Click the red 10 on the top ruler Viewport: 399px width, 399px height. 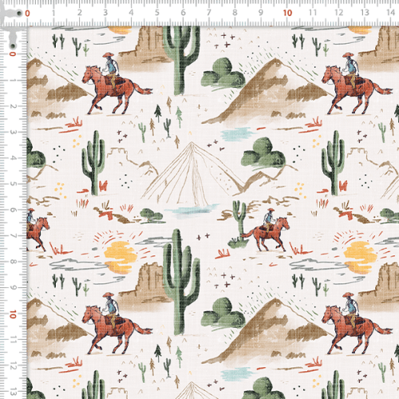287,13
